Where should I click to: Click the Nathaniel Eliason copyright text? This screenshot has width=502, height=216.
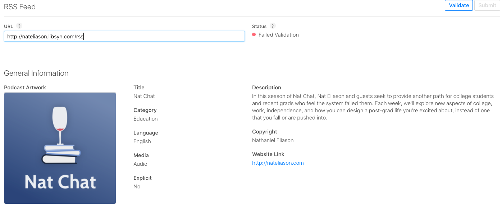pyautogui.click(x=273, y=140)
